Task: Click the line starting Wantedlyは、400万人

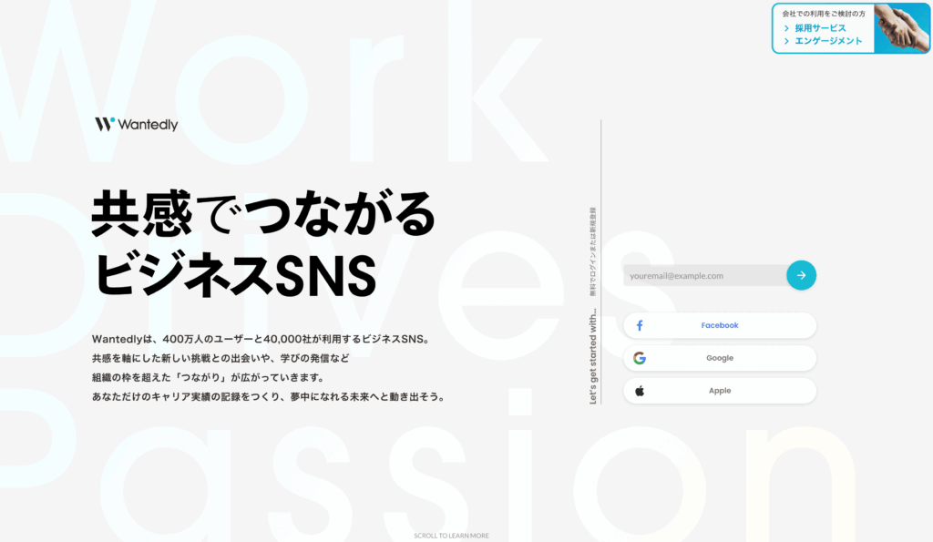Action: [261, 339]
